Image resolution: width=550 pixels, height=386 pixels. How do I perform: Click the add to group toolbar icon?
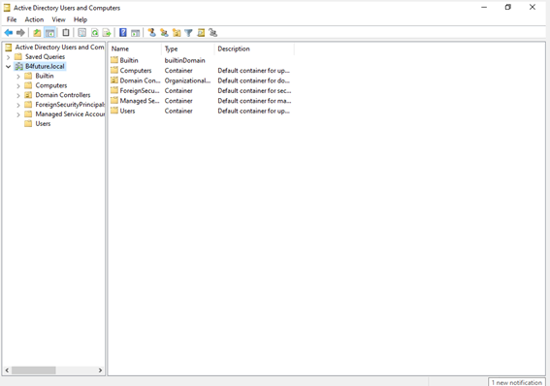point(212,33)
